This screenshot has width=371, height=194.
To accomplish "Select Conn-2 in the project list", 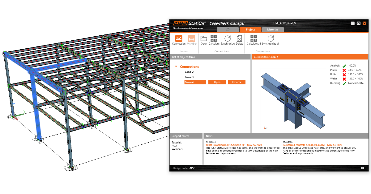I will pos(189,72).
